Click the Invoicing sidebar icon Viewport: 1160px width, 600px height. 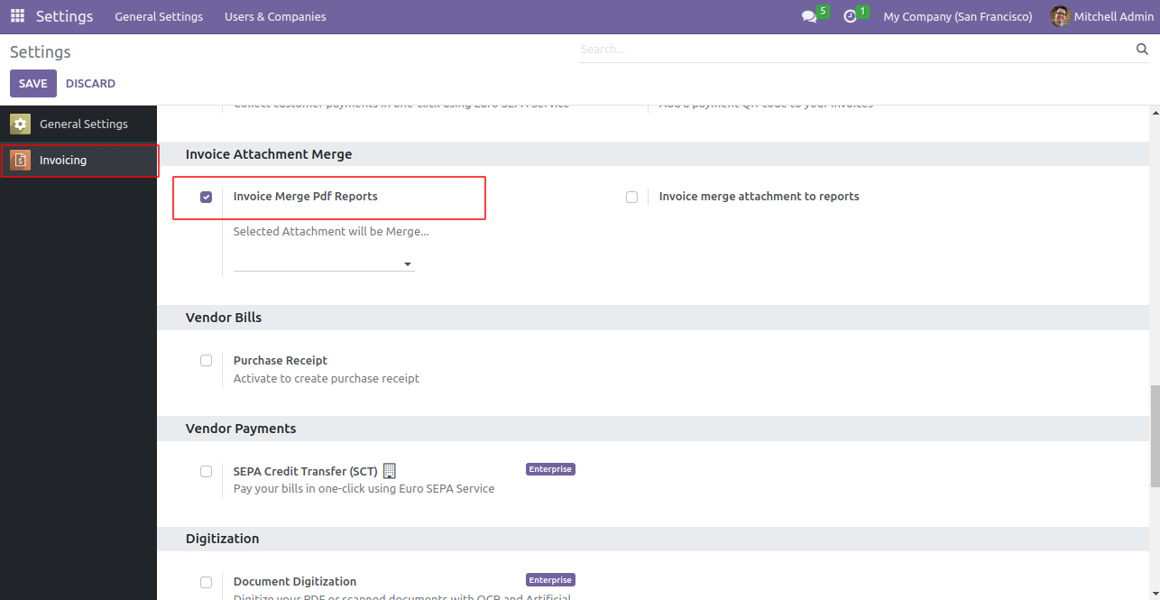coord(20,160)
